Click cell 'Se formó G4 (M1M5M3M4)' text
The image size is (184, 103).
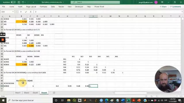tap(25, 72)
